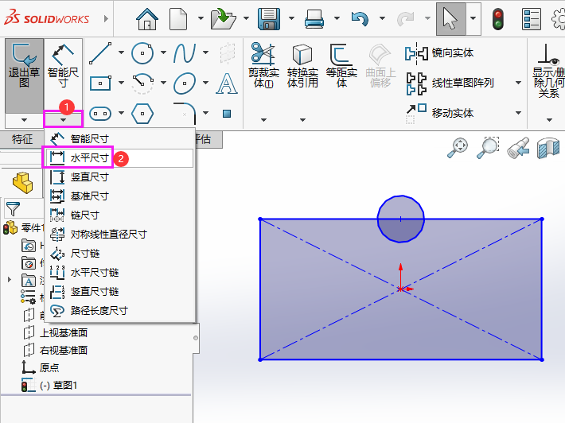Select the Corner Rectangle sketch tool
Screen dimensions: 565x423
click(100, 83)
